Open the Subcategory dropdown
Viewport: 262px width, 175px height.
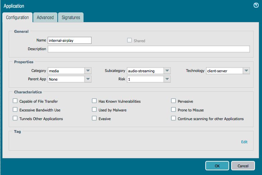click(x=167, y=71)
